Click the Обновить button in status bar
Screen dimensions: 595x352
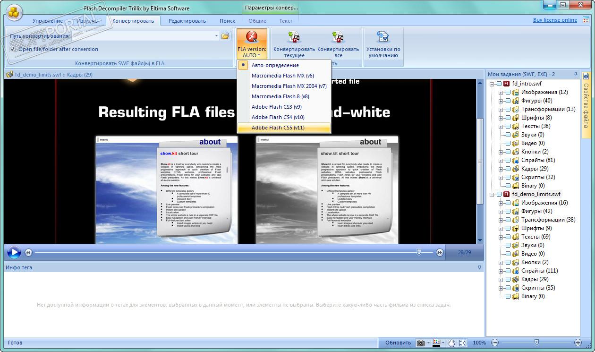pos(398,343)
